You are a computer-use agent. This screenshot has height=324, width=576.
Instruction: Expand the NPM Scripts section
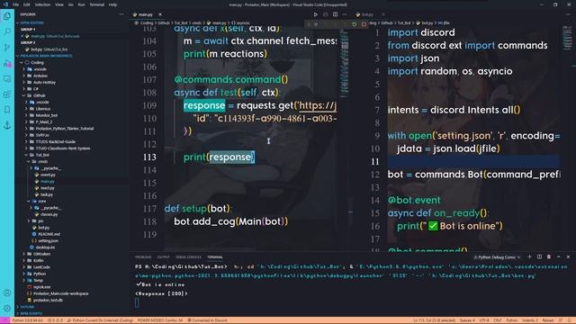pos(31,313)
